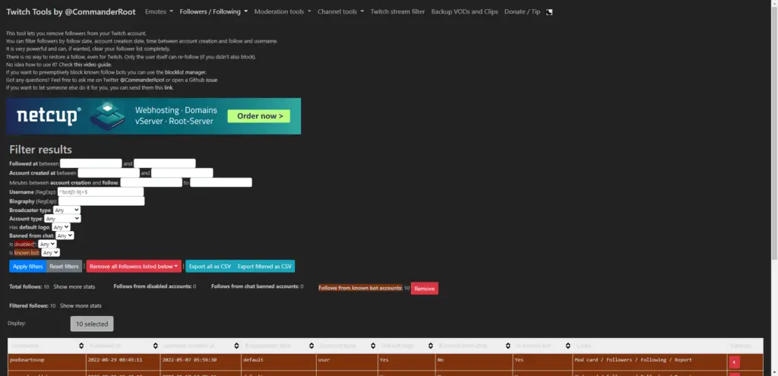This screenshot has width=778, height=376.
Task: Toggle the dark mode icon in navbar
Action: coord(549,12)
